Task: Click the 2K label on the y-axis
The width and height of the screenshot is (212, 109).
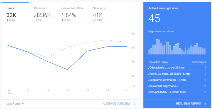Action: [133, 76]
